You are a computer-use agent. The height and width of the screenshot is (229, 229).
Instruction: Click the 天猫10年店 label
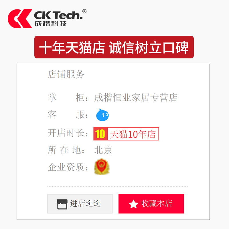pos(133,134)
